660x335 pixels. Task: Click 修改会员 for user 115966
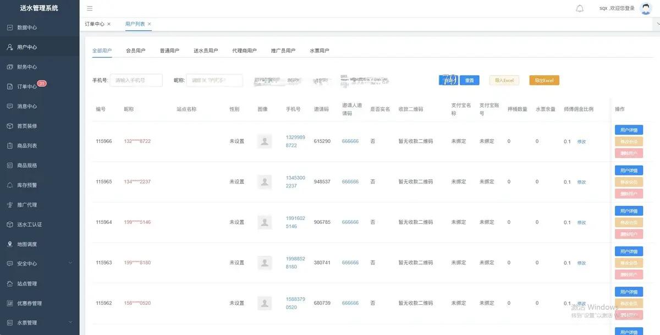coord(629,142)
